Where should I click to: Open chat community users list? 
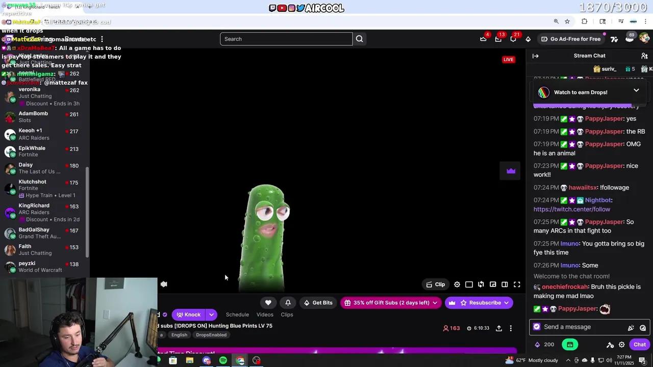[x=644, y=56]
